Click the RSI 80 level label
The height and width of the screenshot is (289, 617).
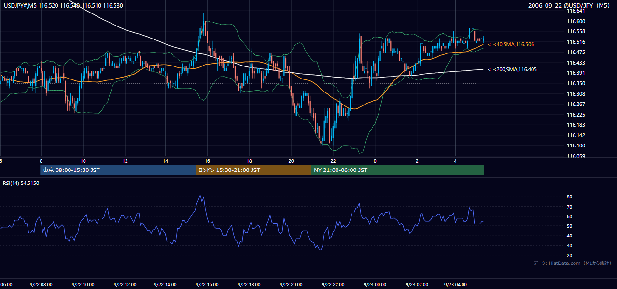569,197
